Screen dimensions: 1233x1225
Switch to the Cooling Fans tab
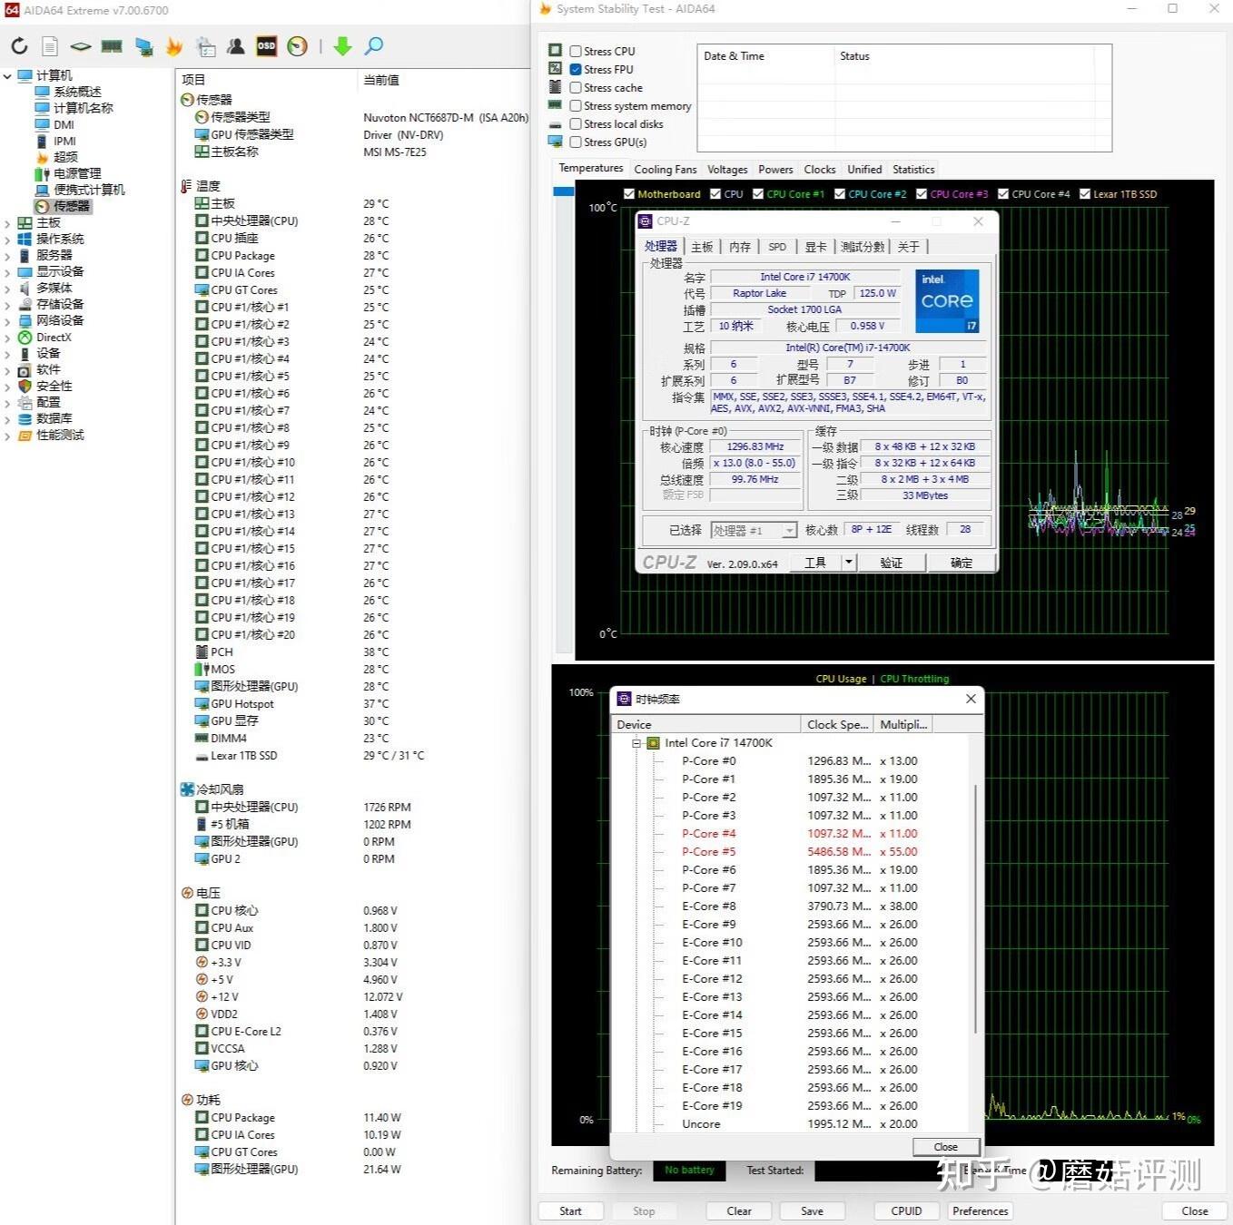(x=666, y=169)
